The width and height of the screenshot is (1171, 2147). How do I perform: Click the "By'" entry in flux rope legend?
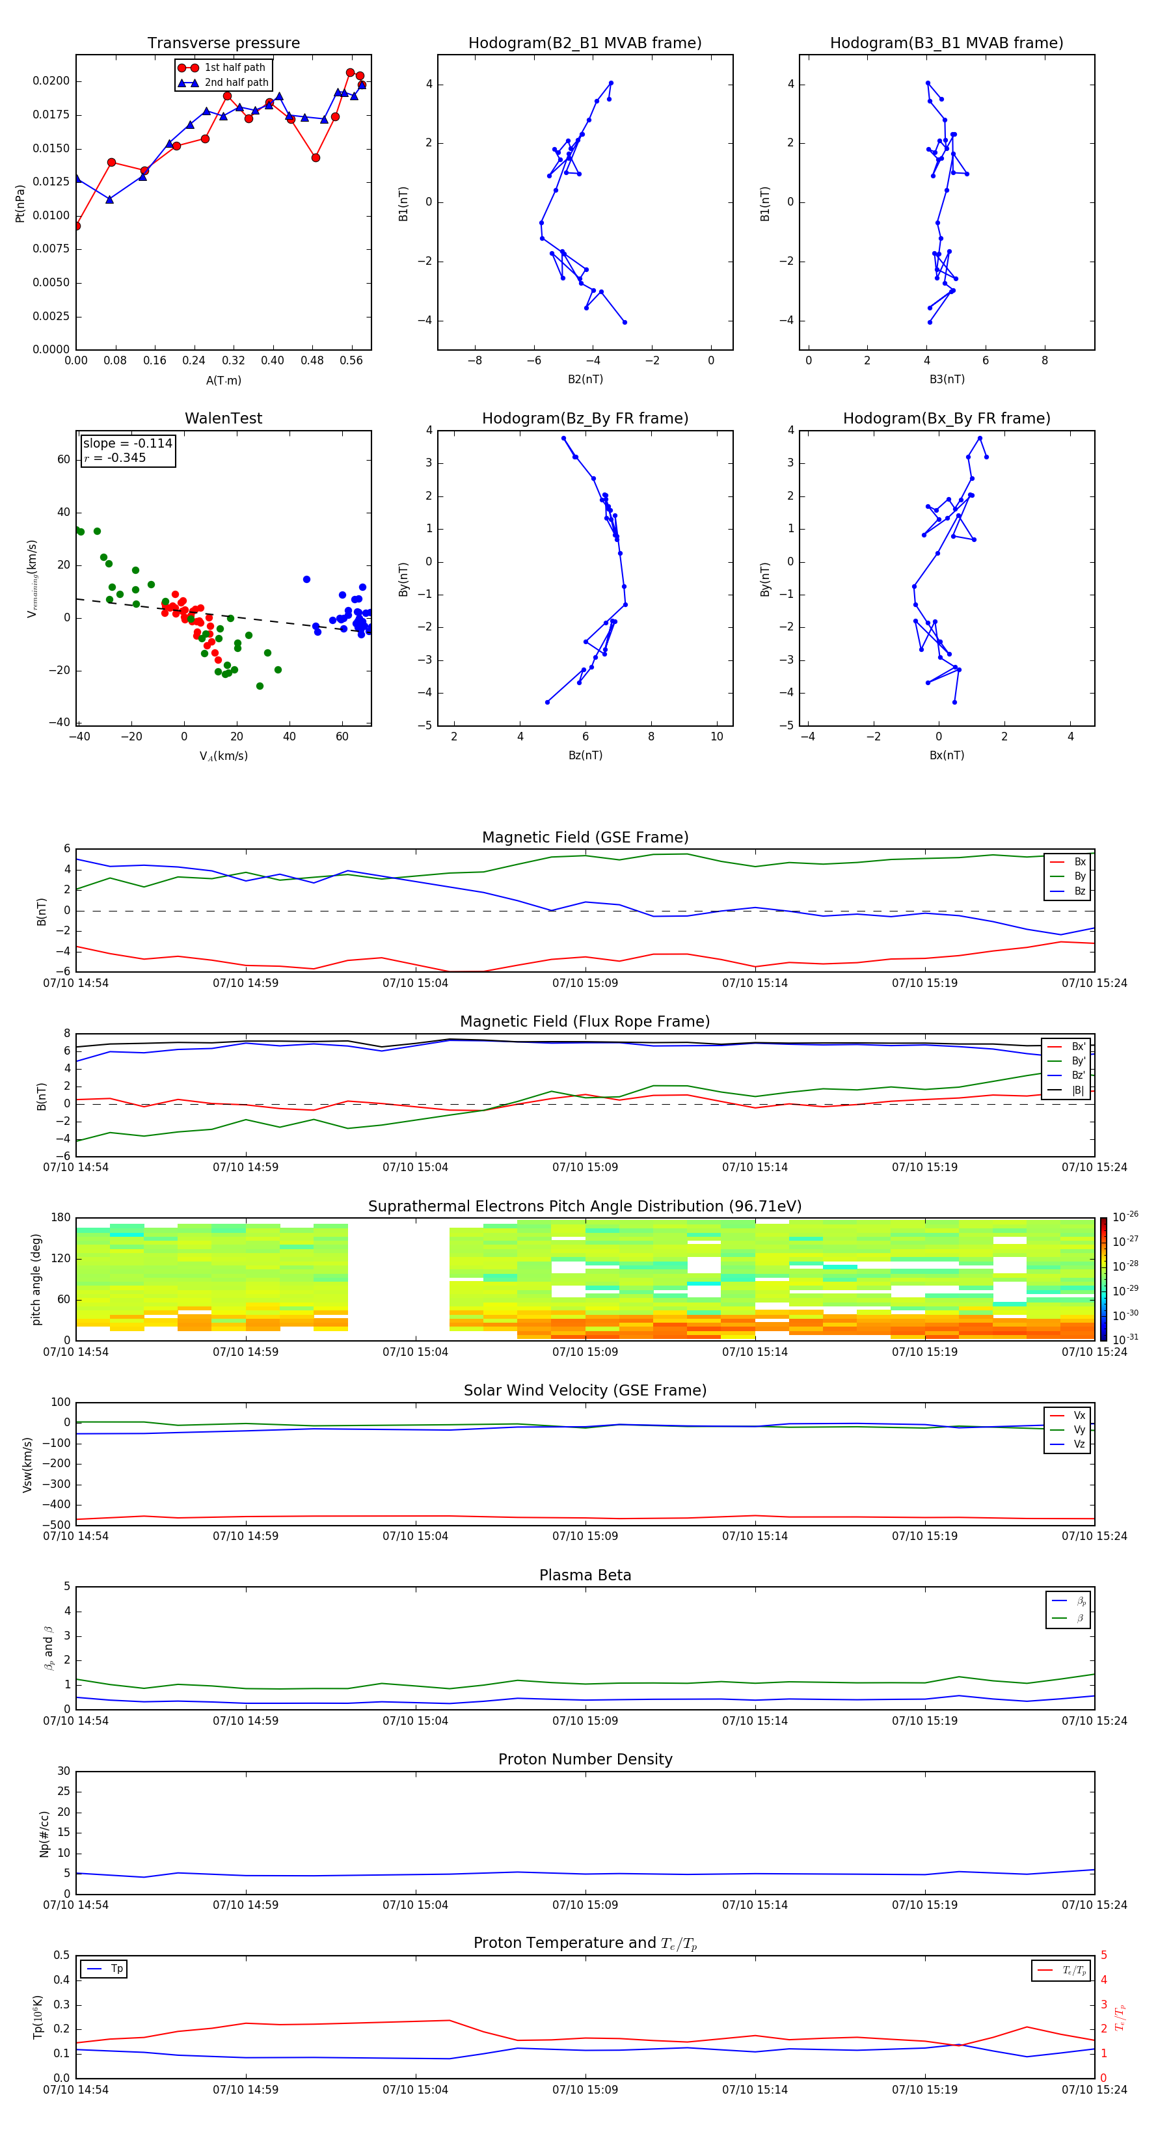pos(1067,1061)
